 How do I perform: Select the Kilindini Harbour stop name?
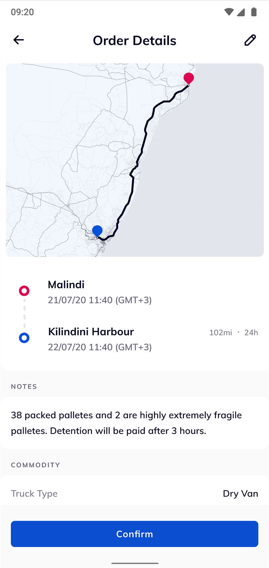[91, 332]
